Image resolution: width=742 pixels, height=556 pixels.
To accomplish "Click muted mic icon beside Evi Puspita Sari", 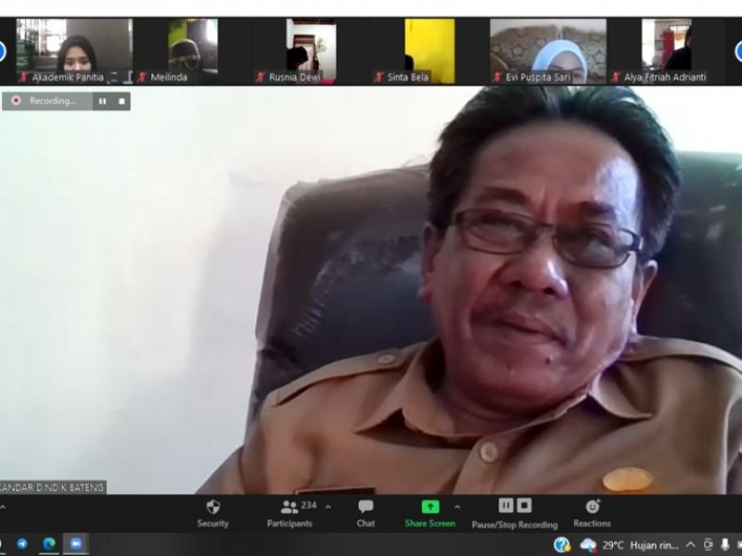I will 496,77.
